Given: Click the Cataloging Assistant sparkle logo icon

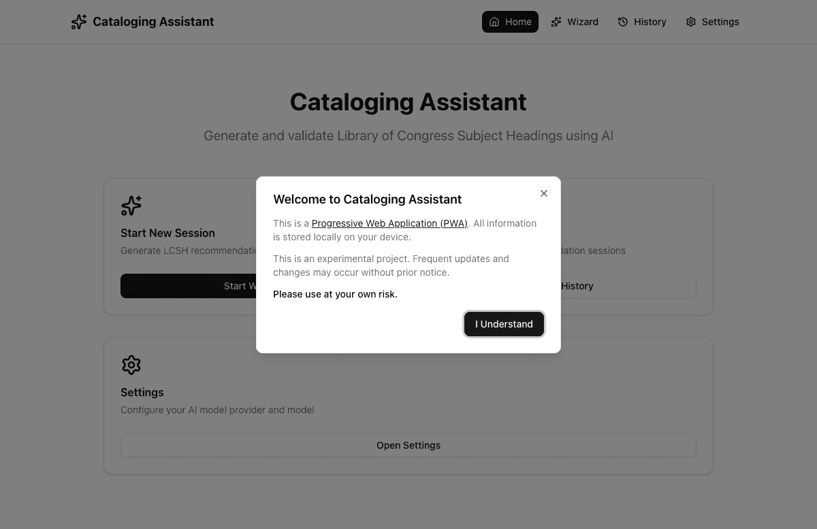Looking at the screenshot, I should (x=78, y=22).
